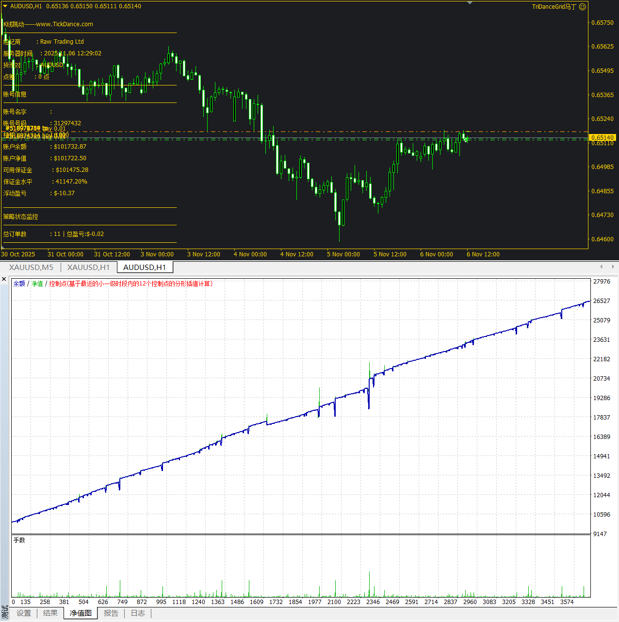Click the chart shift triangle marker at top

pos(470,3)
